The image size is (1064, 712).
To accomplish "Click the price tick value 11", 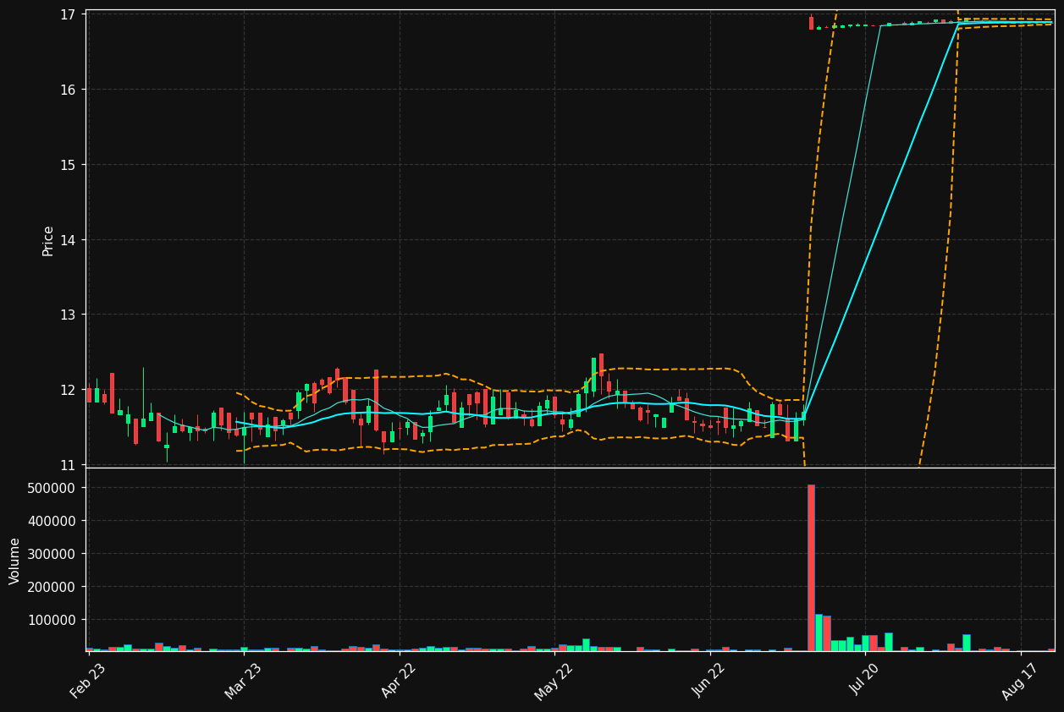I will point(68,465).
